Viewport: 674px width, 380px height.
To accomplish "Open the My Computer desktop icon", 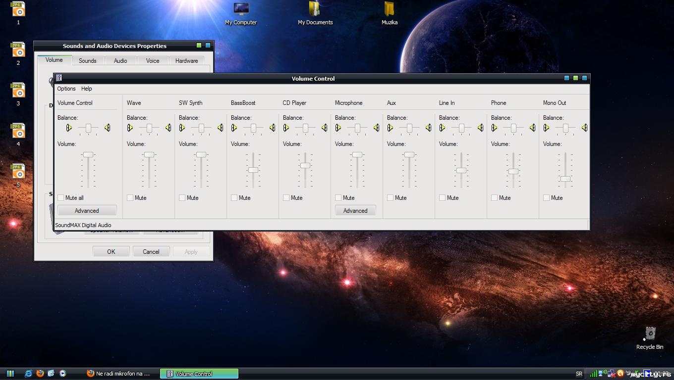I will pyautogui.click(x=241, y=10).
